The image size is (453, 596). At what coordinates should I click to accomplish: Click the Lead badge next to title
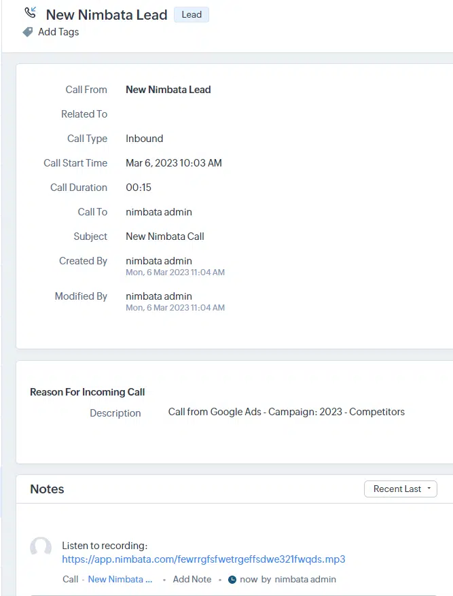(x=192, y=14)
